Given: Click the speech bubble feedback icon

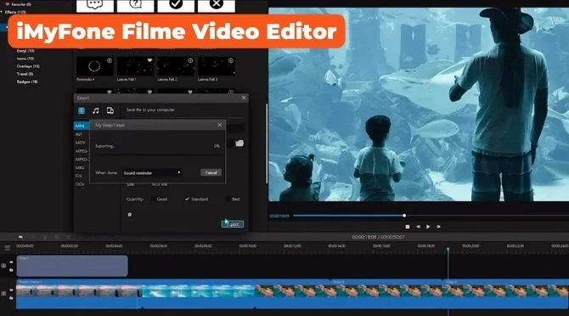Looking at the screenshot, I should (95, 5).
